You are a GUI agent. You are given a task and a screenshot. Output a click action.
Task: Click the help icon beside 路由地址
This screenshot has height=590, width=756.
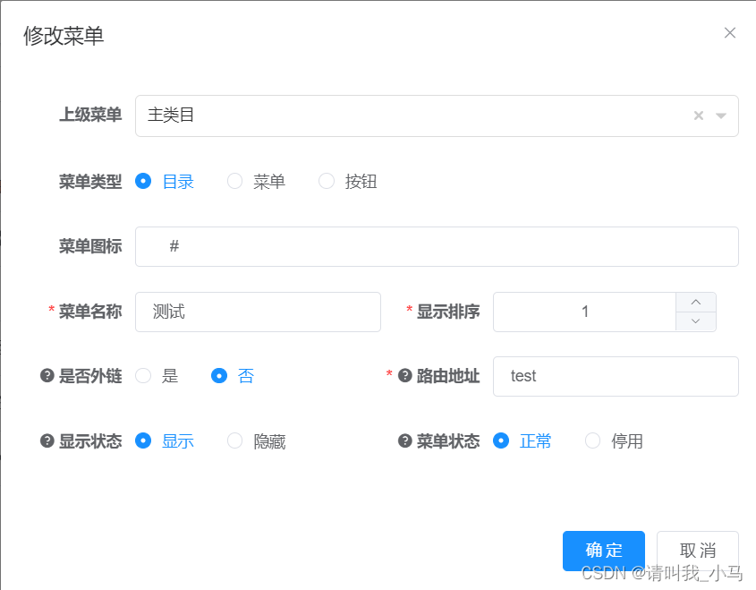(405, 375)
